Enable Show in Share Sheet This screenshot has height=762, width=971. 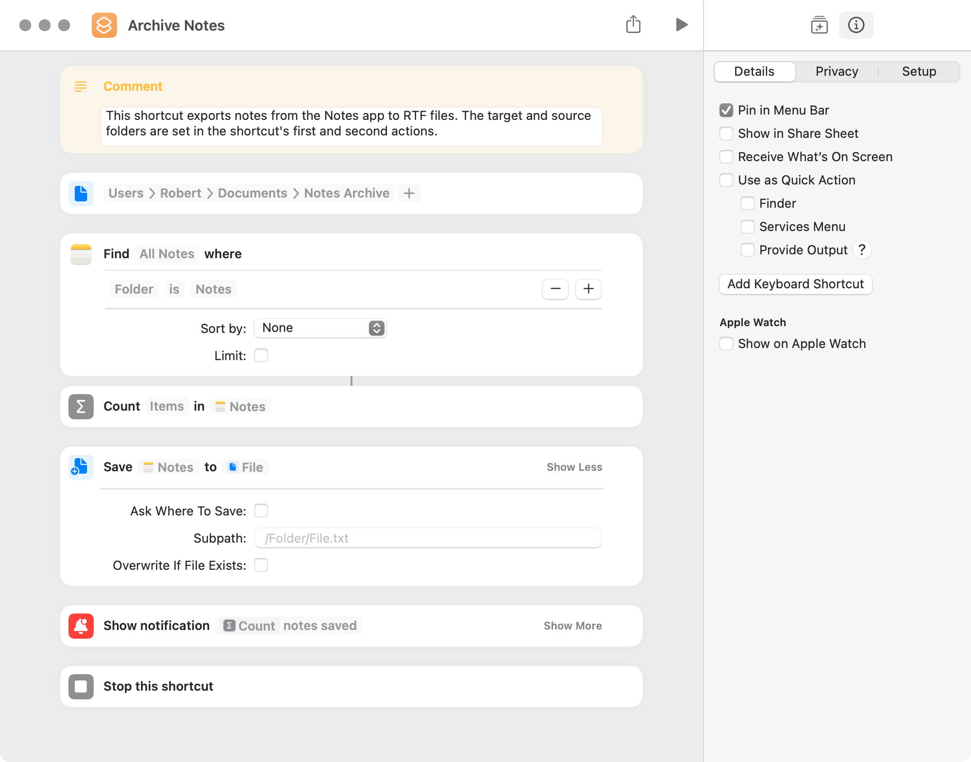coord(726,133)
